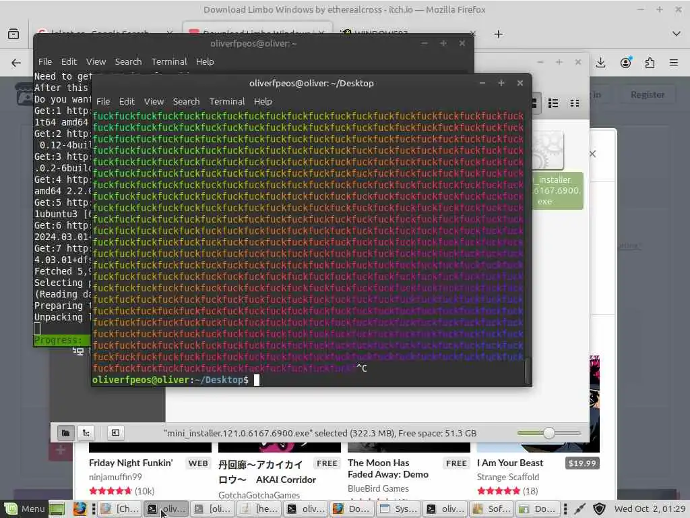Screen dimensions: 690x518
Task: Switch to Sys... taskbar window
Action: coord(398,509)
